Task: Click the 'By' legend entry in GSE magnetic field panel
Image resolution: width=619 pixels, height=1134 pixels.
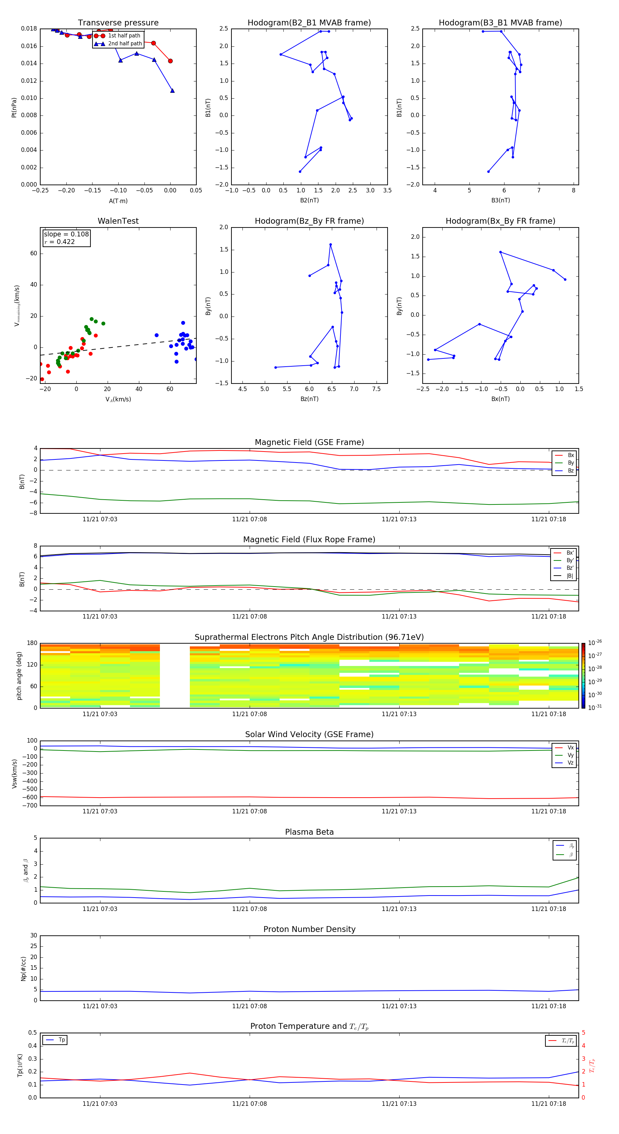Action: point(564,463)
